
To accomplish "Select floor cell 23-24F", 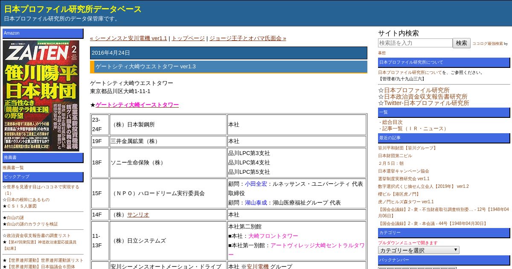I will tap(100, 125).
